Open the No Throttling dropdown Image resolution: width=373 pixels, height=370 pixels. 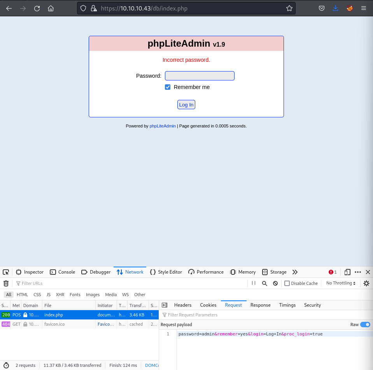(341, 283)
